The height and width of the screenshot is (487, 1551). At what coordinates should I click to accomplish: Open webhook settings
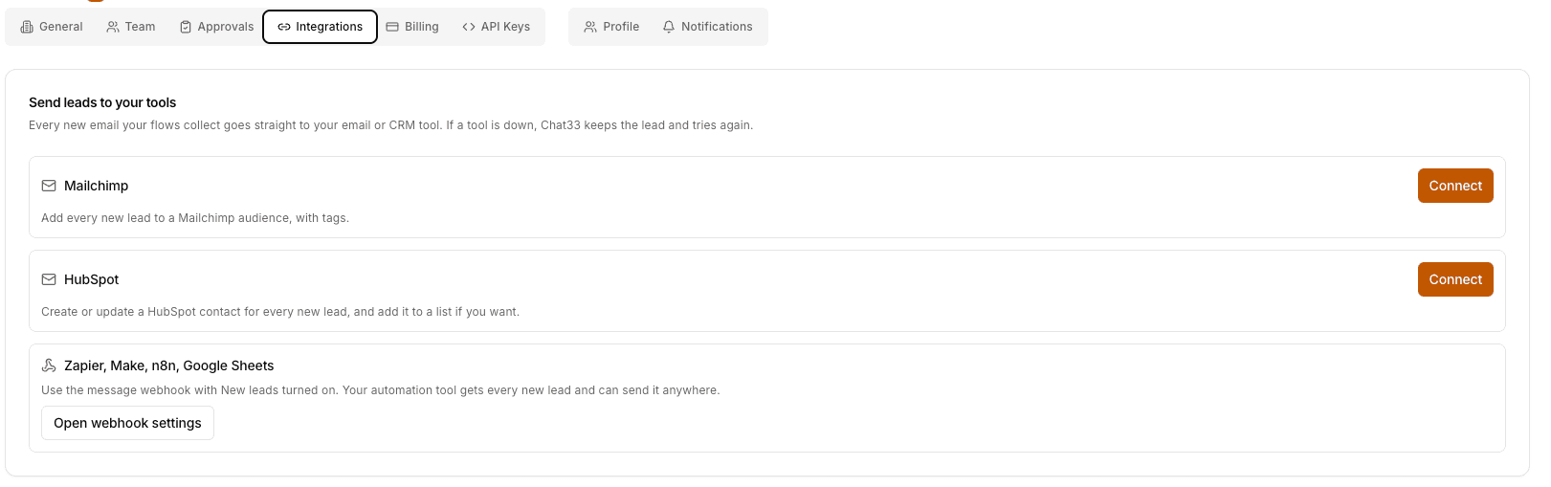[127, 423]
